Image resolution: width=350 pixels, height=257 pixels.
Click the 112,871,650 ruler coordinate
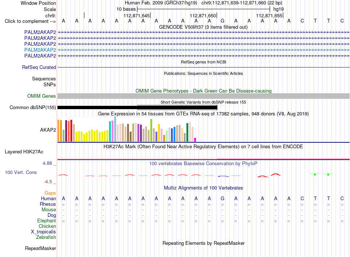click(203, 15)
